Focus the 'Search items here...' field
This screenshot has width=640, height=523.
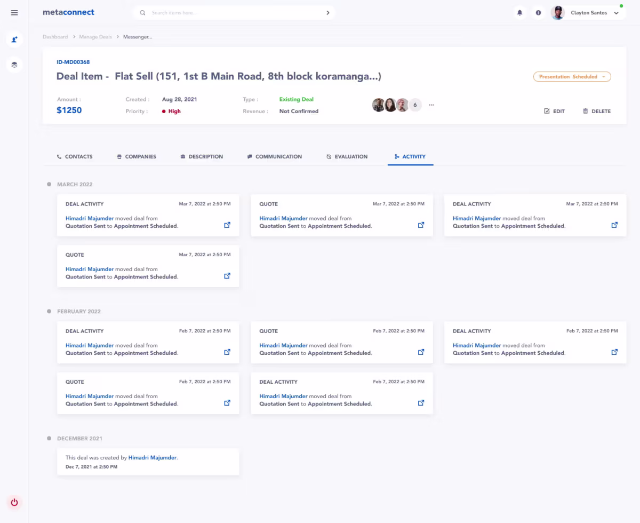(235, 13)
